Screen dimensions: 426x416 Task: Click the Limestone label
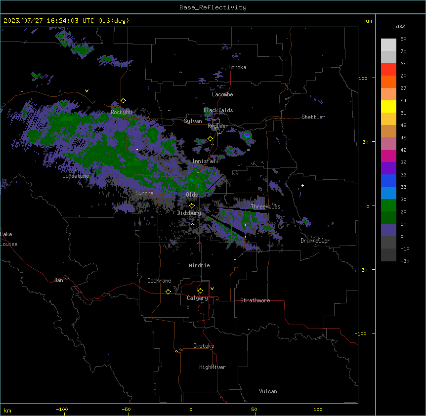(76, 176)
